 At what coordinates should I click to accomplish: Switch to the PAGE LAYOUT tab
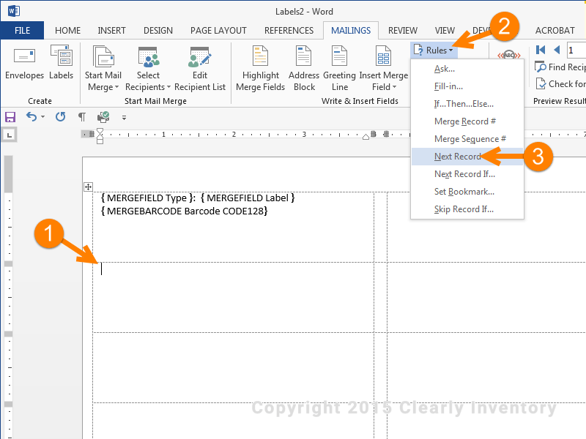[218, 31]
